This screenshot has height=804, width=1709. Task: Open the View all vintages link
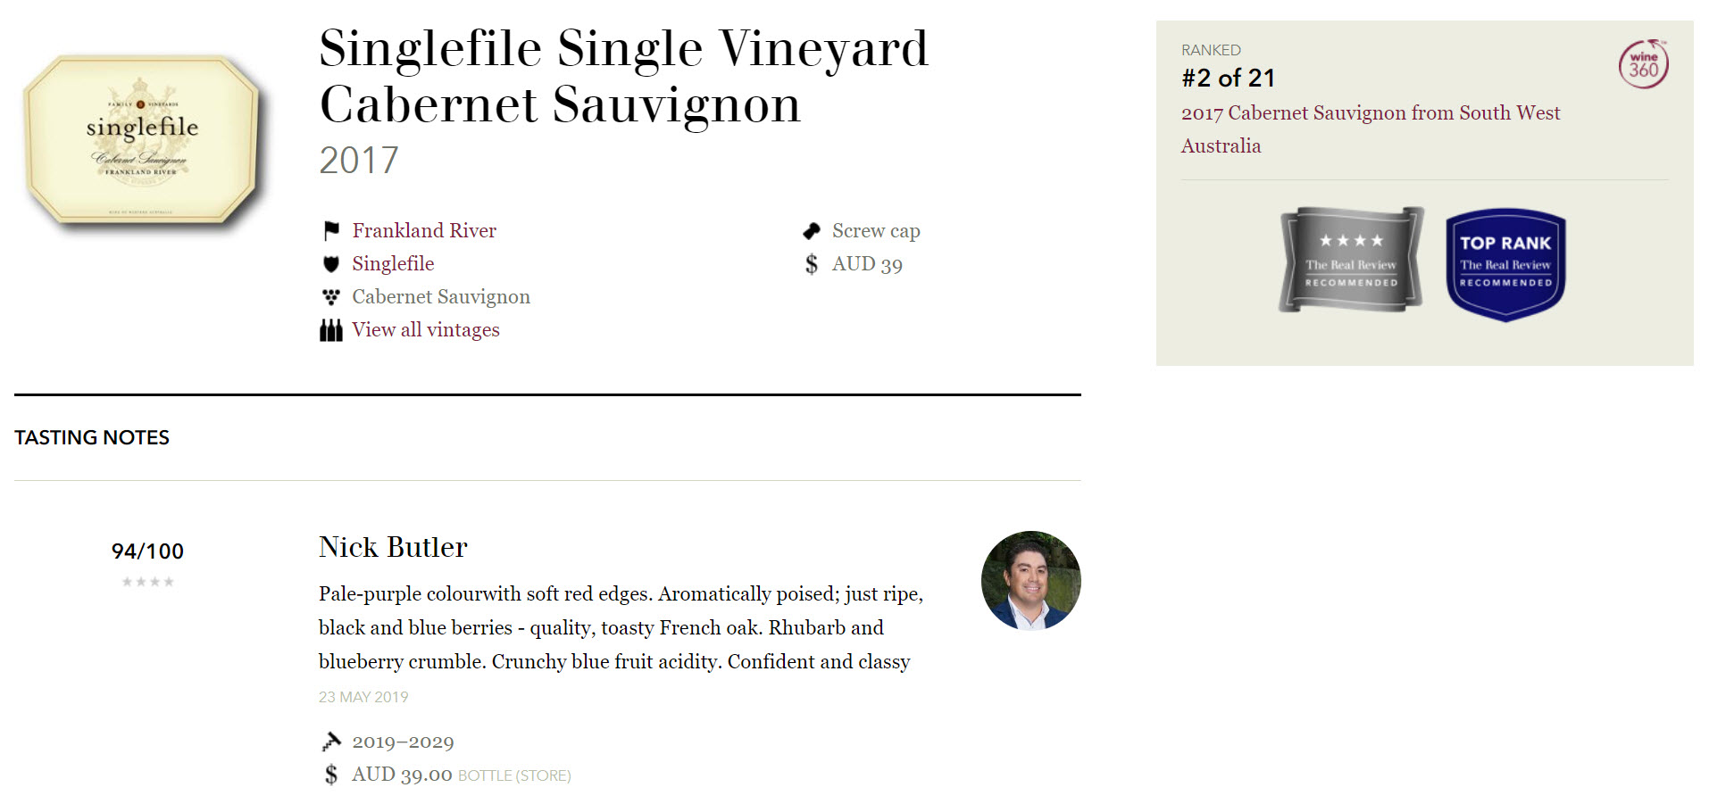tap(426, 330)
